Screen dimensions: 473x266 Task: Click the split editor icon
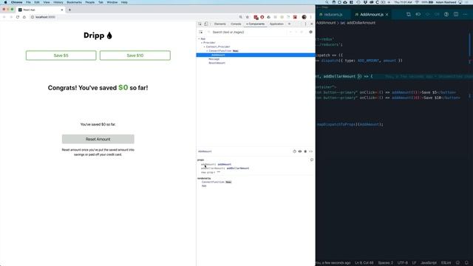pyautogui.click(x=456, y=15)
